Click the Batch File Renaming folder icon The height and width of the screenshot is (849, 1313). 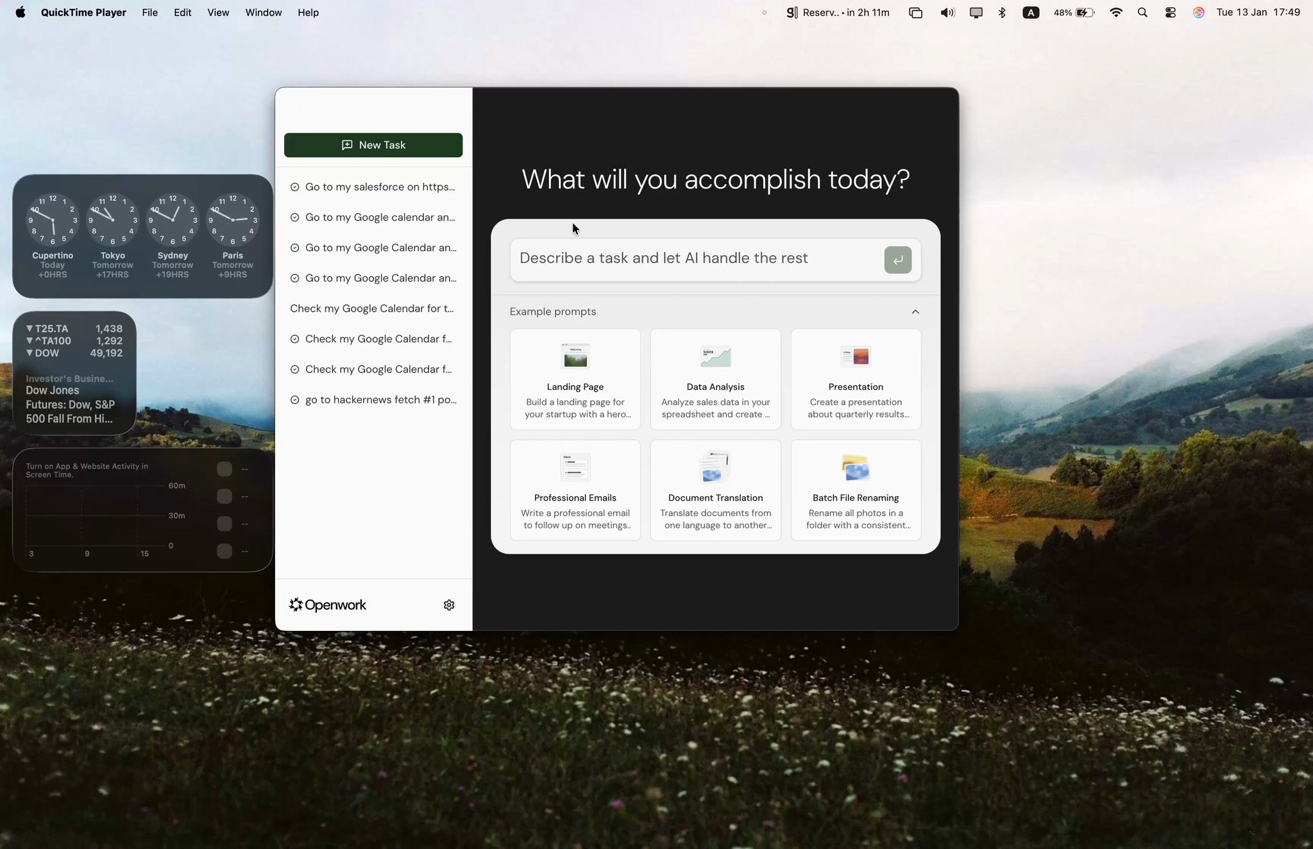click(x=855, y=467)
